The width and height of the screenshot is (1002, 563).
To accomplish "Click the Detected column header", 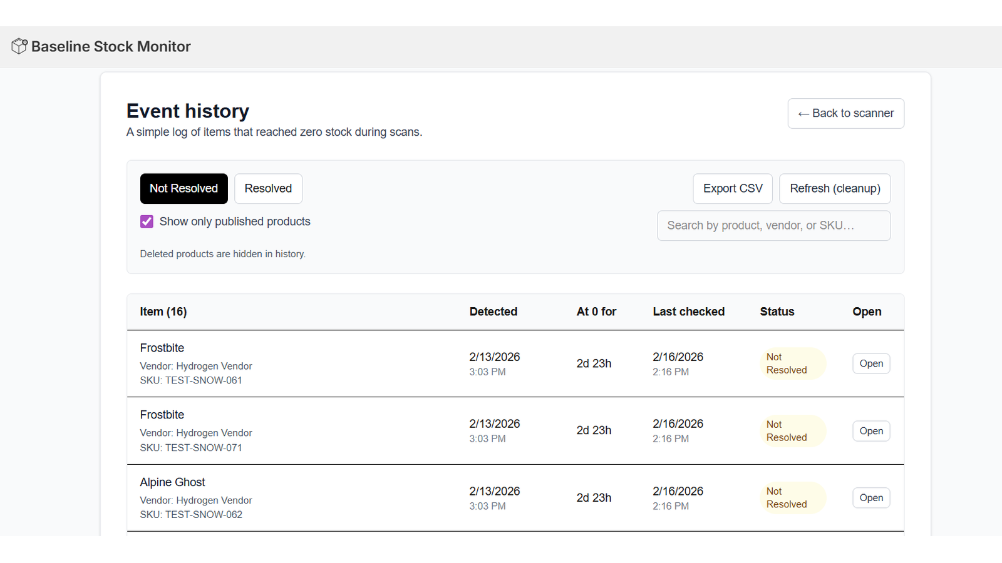I will [493, 311].
